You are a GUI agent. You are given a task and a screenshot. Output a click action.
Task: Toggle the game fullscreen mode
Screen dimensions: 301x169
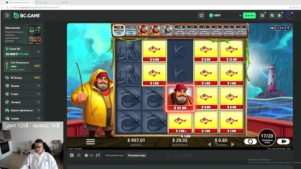click(278, 28)
